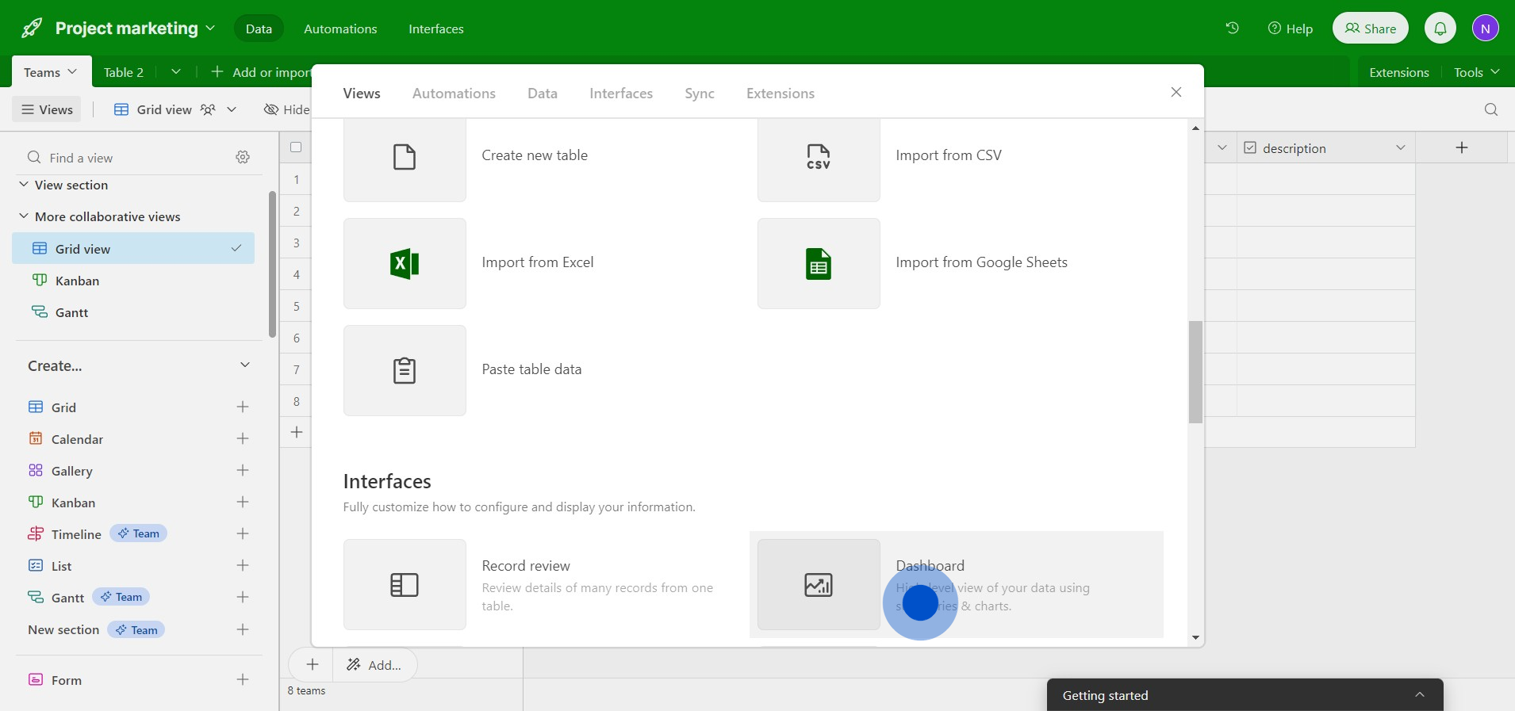Screen dimensions: 1515x711
Task: Add a new List view plus
Action: pyautogui.click(x=243, y=565)
